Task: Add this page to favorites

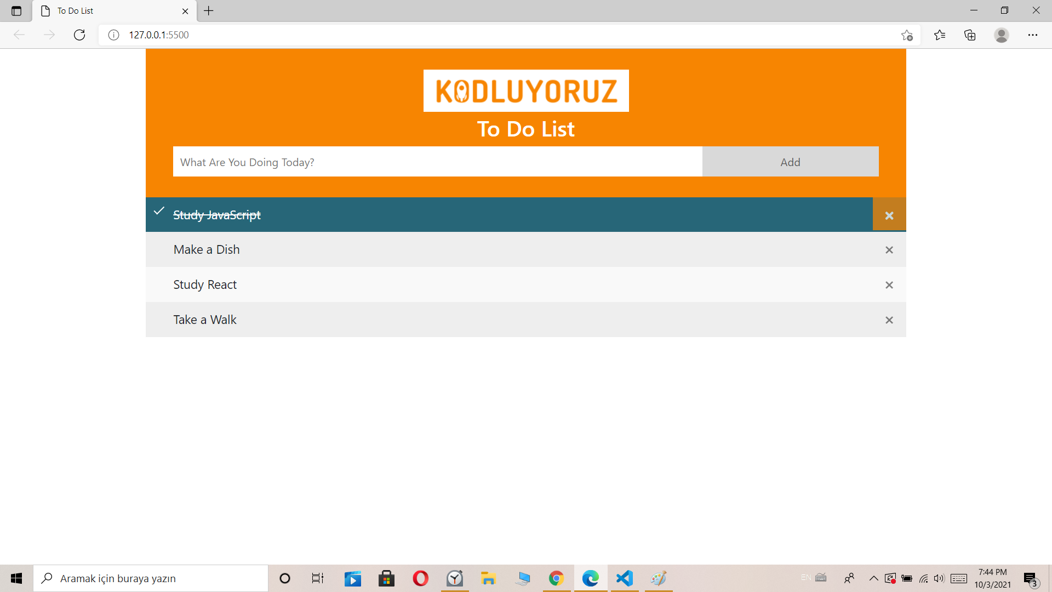Action: pos(907,35)
